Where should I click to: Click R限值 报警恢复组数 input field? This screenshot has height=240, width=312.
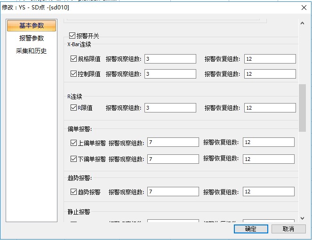pos(270,108)
